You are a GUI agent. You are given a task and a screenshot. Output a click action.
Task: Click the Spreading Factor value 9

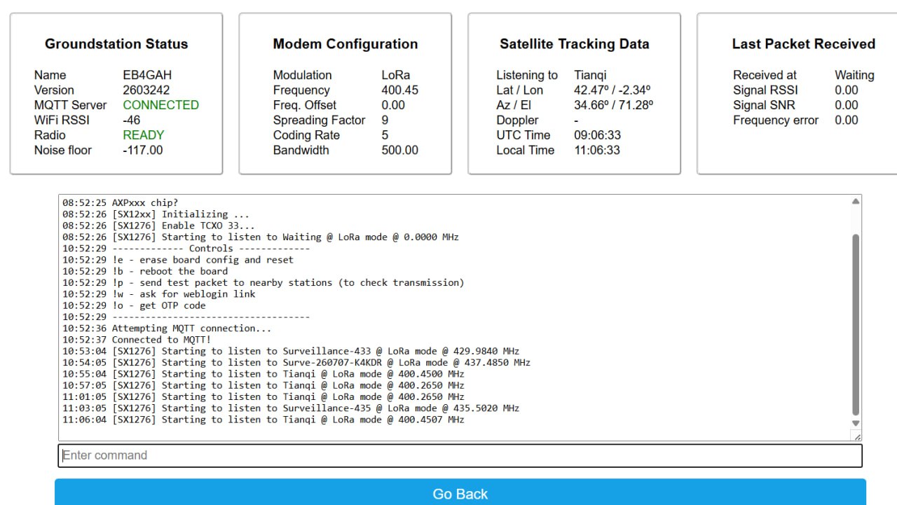385,120
